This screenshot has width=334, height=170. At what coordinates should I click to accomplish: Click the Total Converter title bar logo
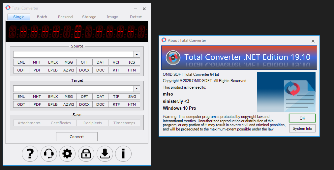pos(8,8)
